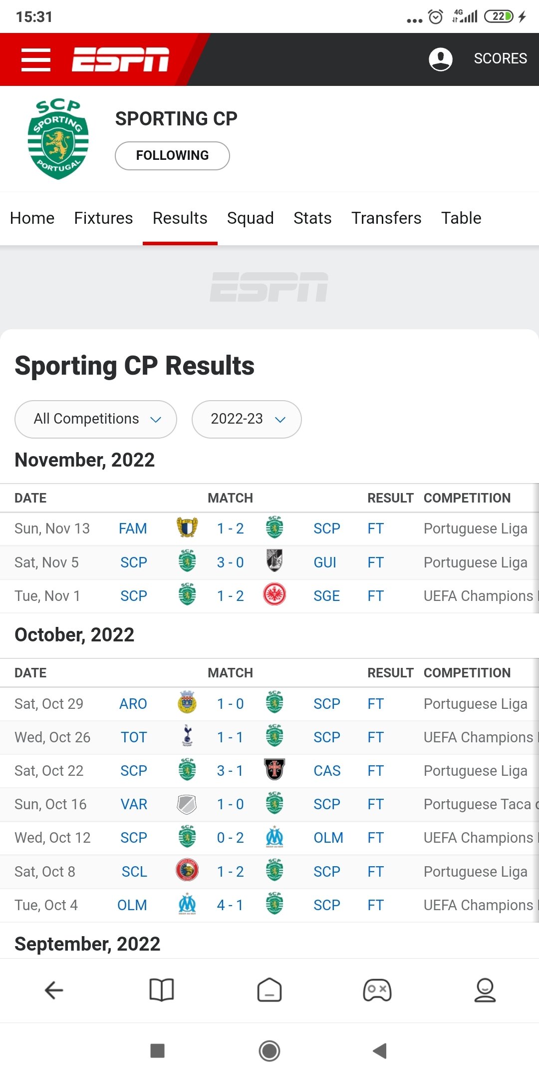Open the 3 - 0 score versus GUI
This screenshot has height=1079, width=539.
(230, 562)
